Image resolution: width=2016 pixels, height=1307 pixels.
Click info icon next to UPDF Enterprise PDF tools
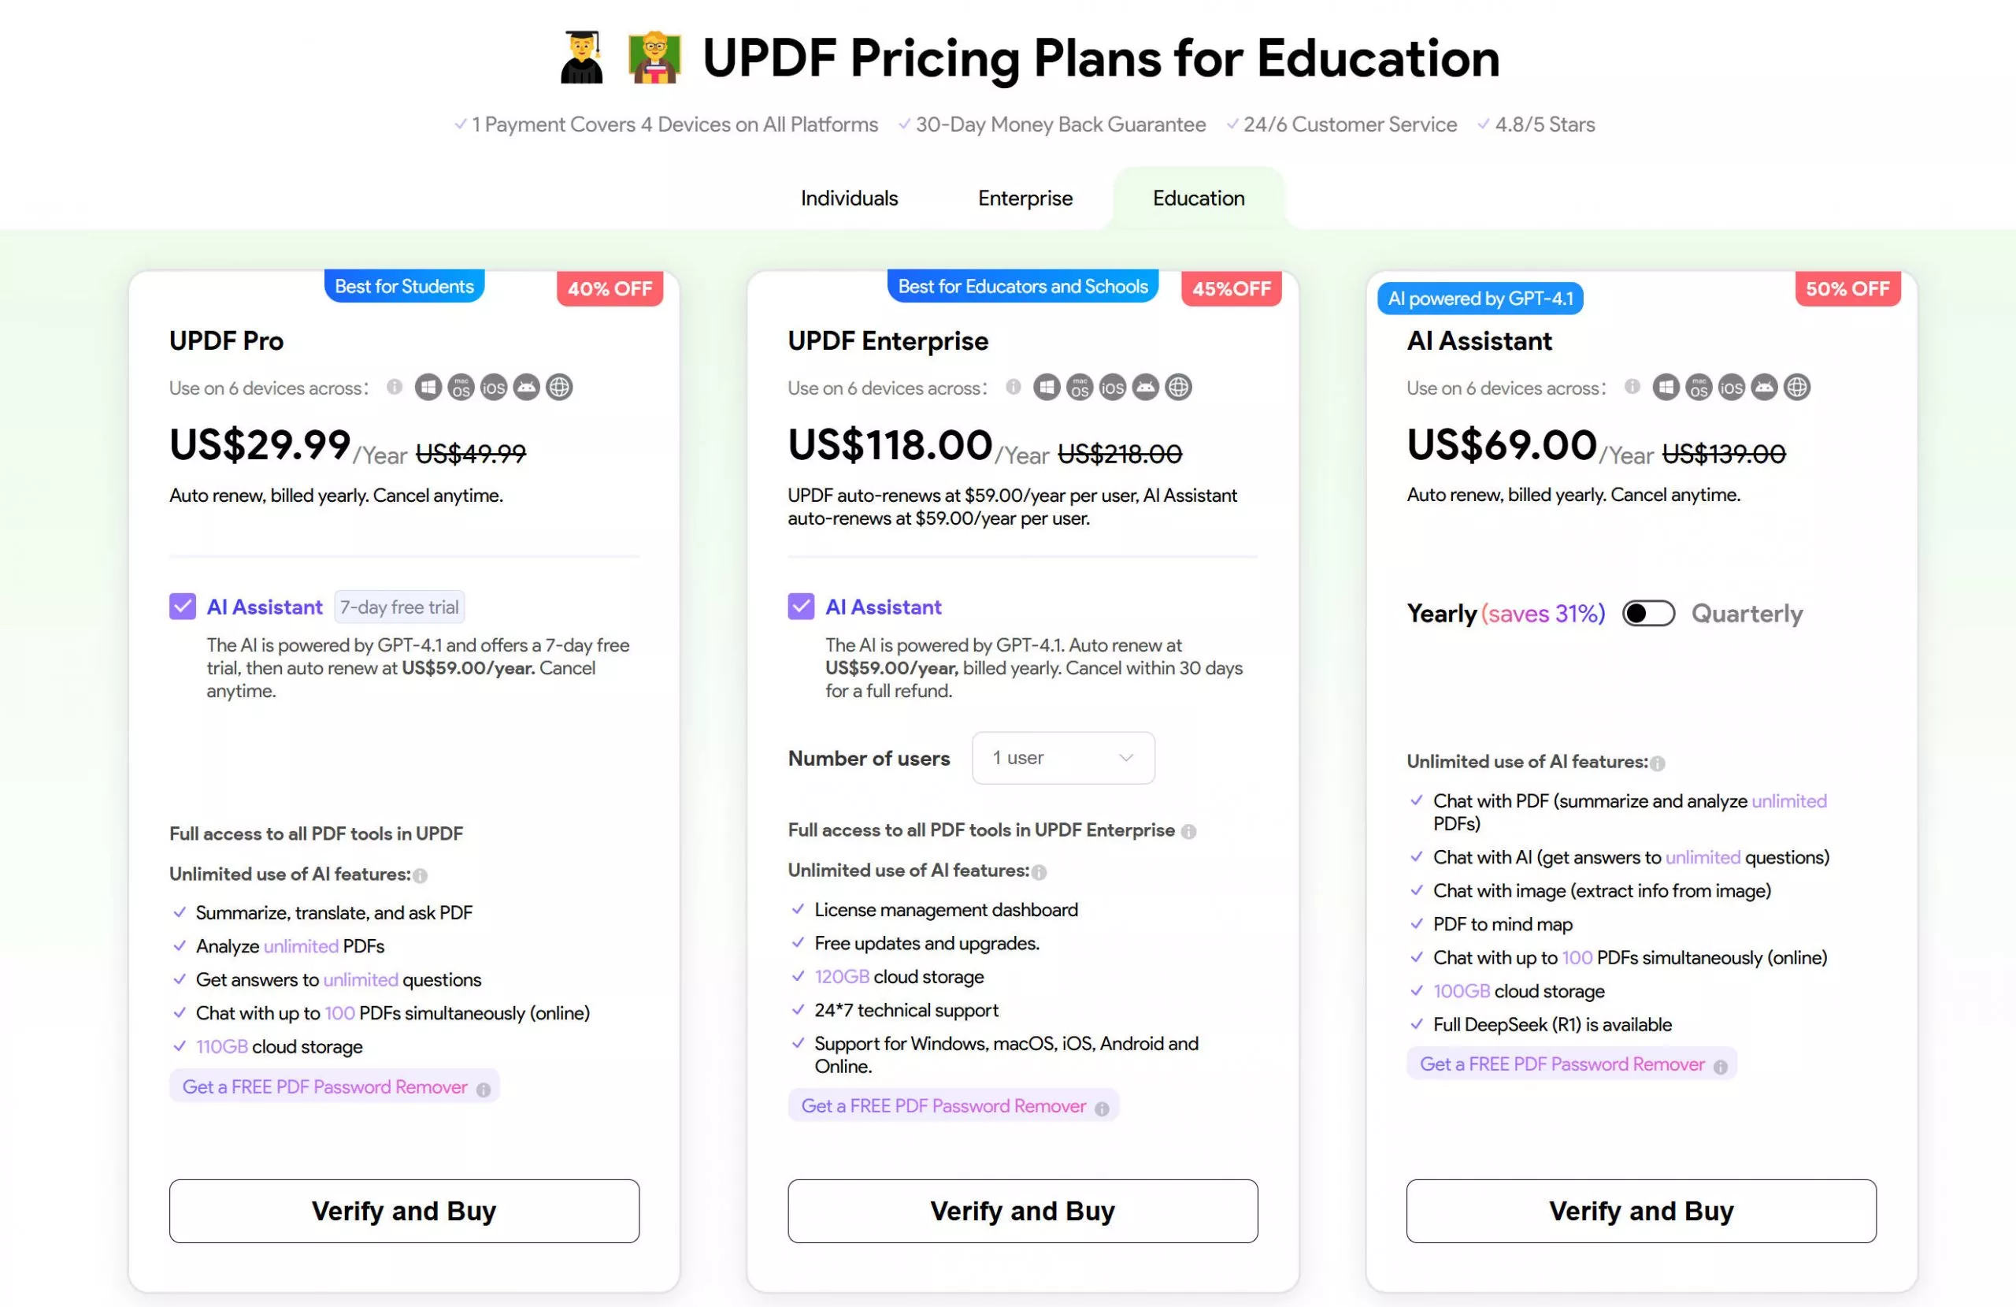(1188, 831)
